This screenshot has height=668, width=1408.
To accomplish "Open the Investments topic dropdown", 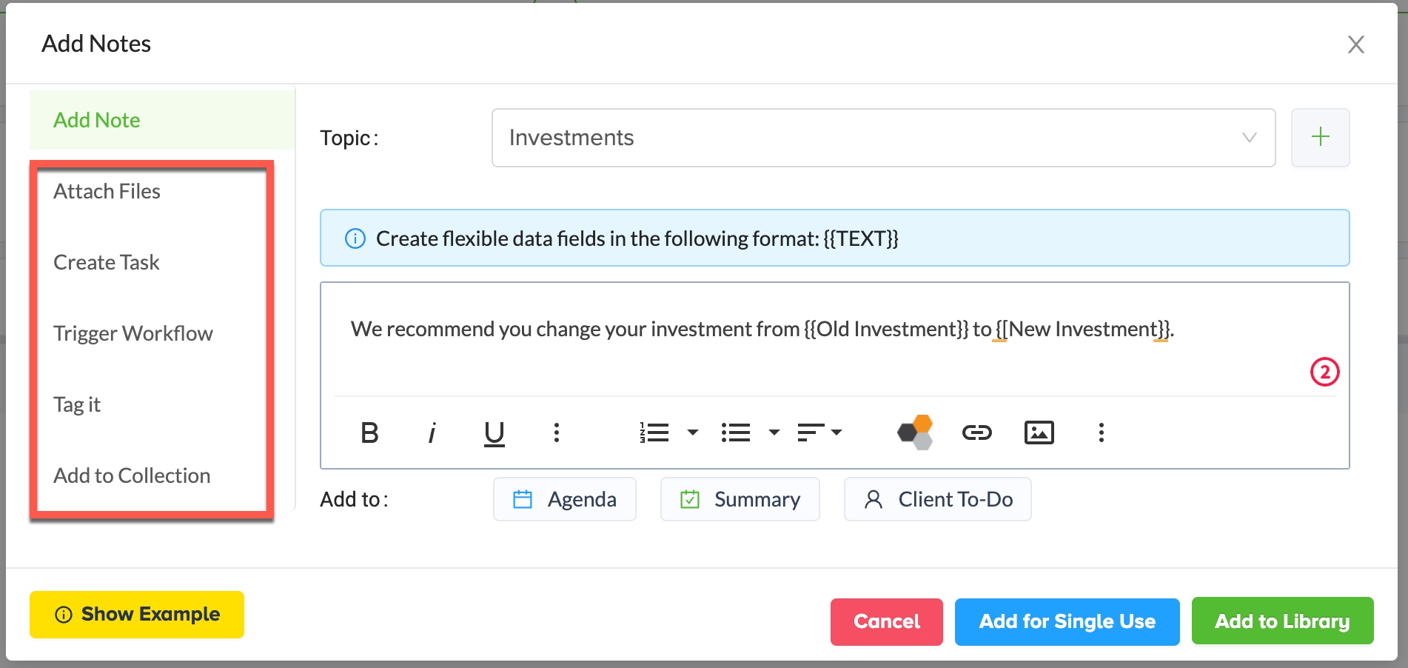I will click(882, 138).
